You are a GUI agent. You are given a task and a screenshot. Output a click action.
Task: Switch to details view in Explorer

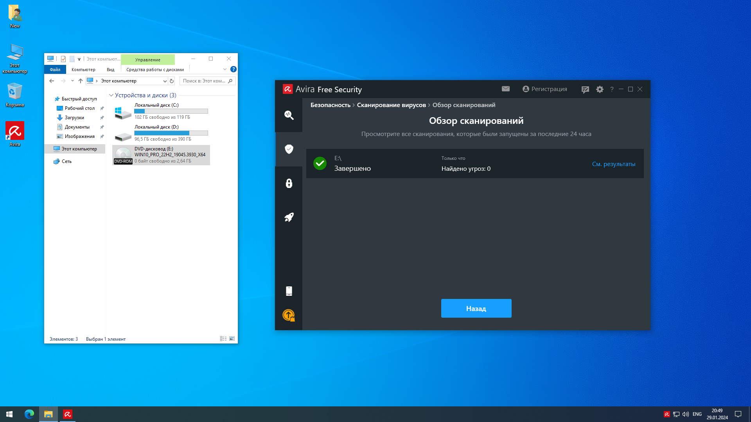(223, 339)
